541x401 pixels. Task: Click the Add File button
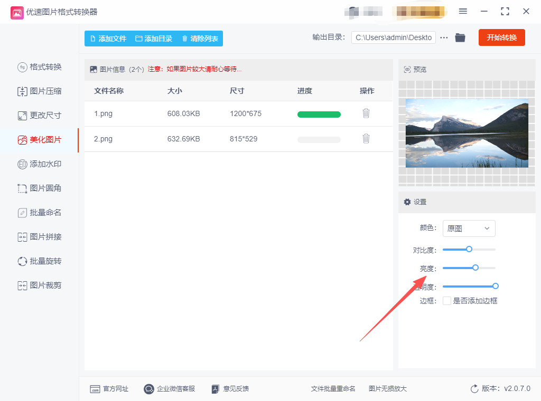(x=108, y=39)
